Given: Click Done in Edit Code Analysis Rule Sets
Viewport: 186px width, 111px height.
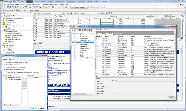Looking at the screenshot, I should [171, 98].
